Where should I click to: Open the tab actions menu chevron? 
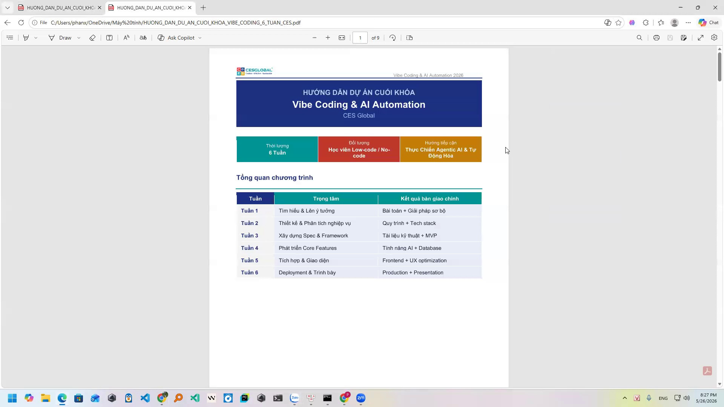(x=7, y=8)
